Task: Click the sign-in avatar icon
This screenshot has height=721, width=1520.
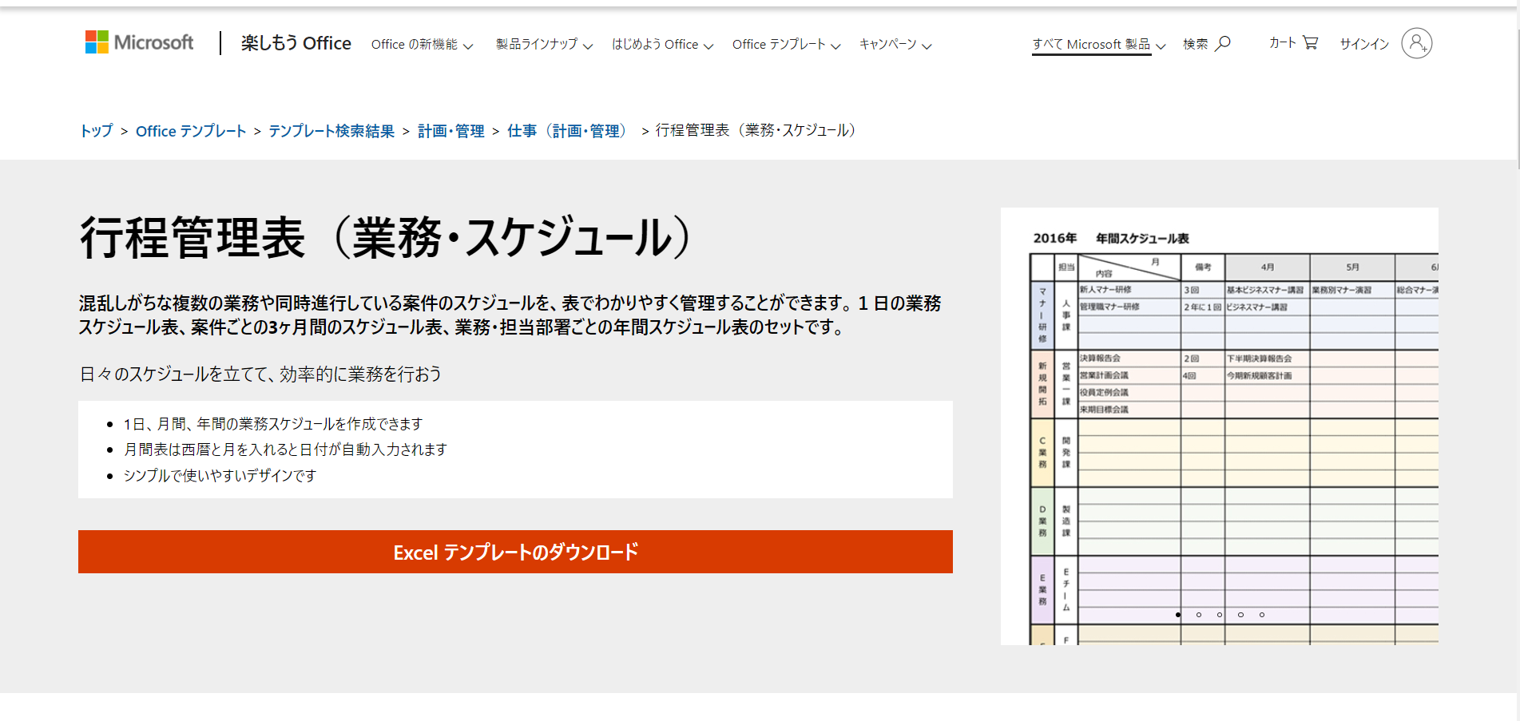Action: click(x=1417, y=43)
